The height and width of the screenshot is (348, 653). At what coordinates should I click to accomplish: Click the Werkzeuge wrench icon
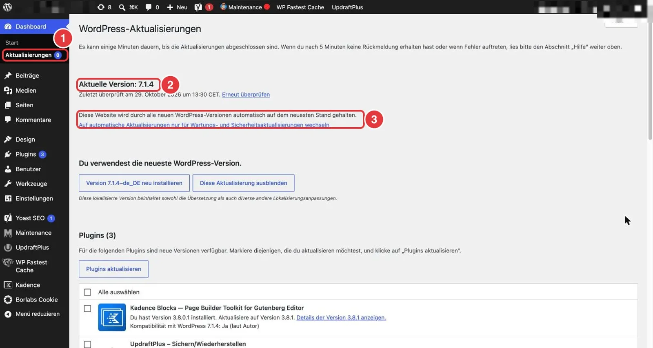pos(8,184)
